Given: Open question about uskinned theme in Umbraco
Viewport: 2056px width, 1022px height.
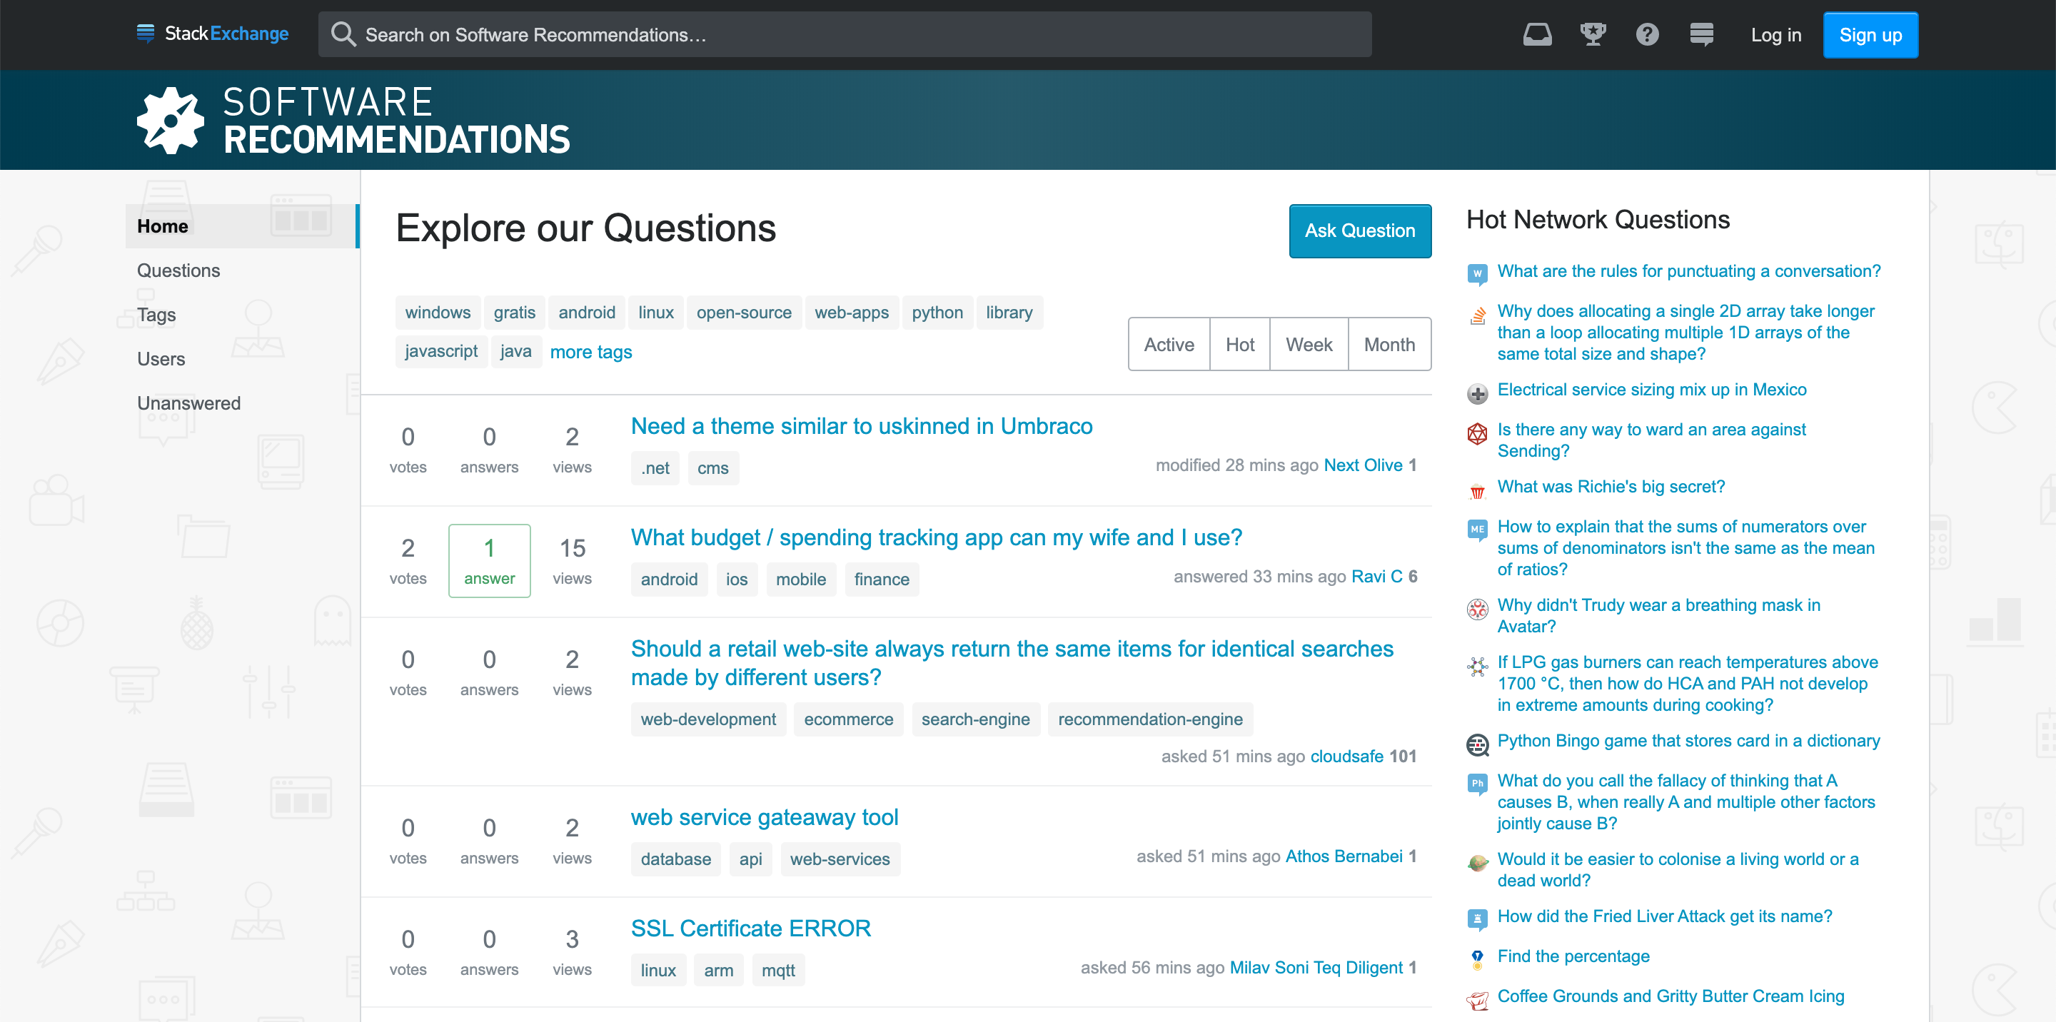Looking at the screenshot, I should coord(861,426).
